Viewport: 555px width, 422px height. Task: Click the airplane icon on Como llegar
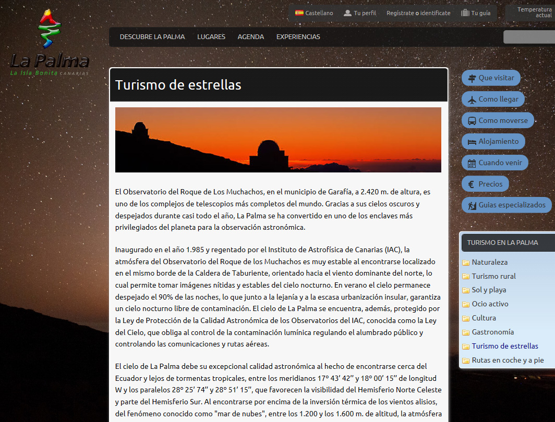[x=472, y=100]
